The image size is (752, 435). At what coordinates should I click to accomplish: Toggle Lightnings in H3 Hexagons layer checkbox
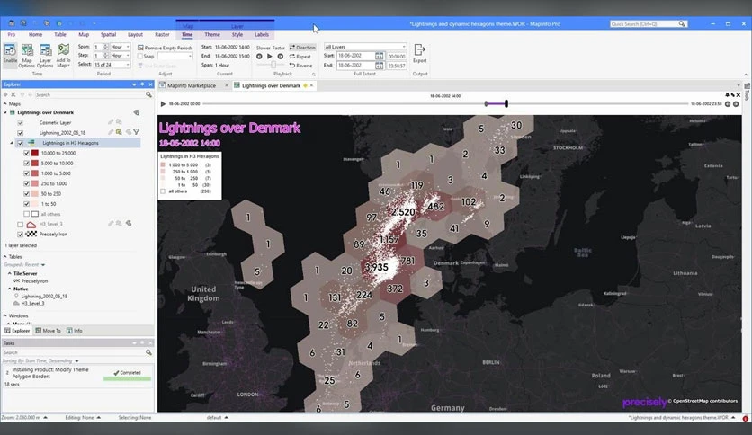click(x=20, y=143)
